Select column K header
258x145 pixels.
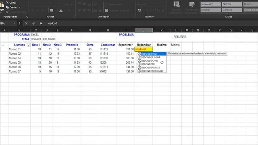tap(162, 30)
